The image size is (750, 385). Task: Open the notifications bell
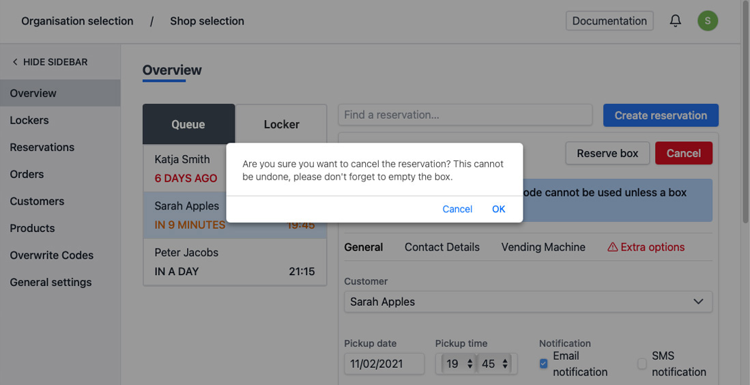pyautogui.click(x=675, y=20)
